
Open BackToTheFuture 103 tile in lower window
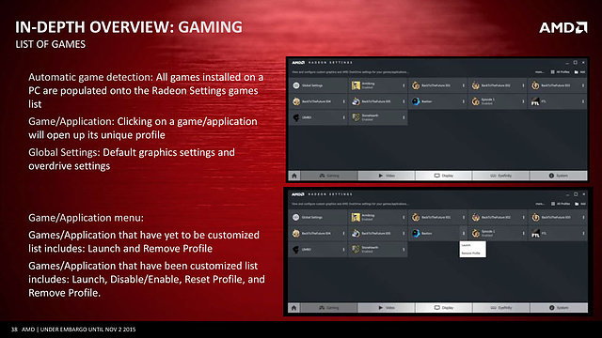coord(558,217)
